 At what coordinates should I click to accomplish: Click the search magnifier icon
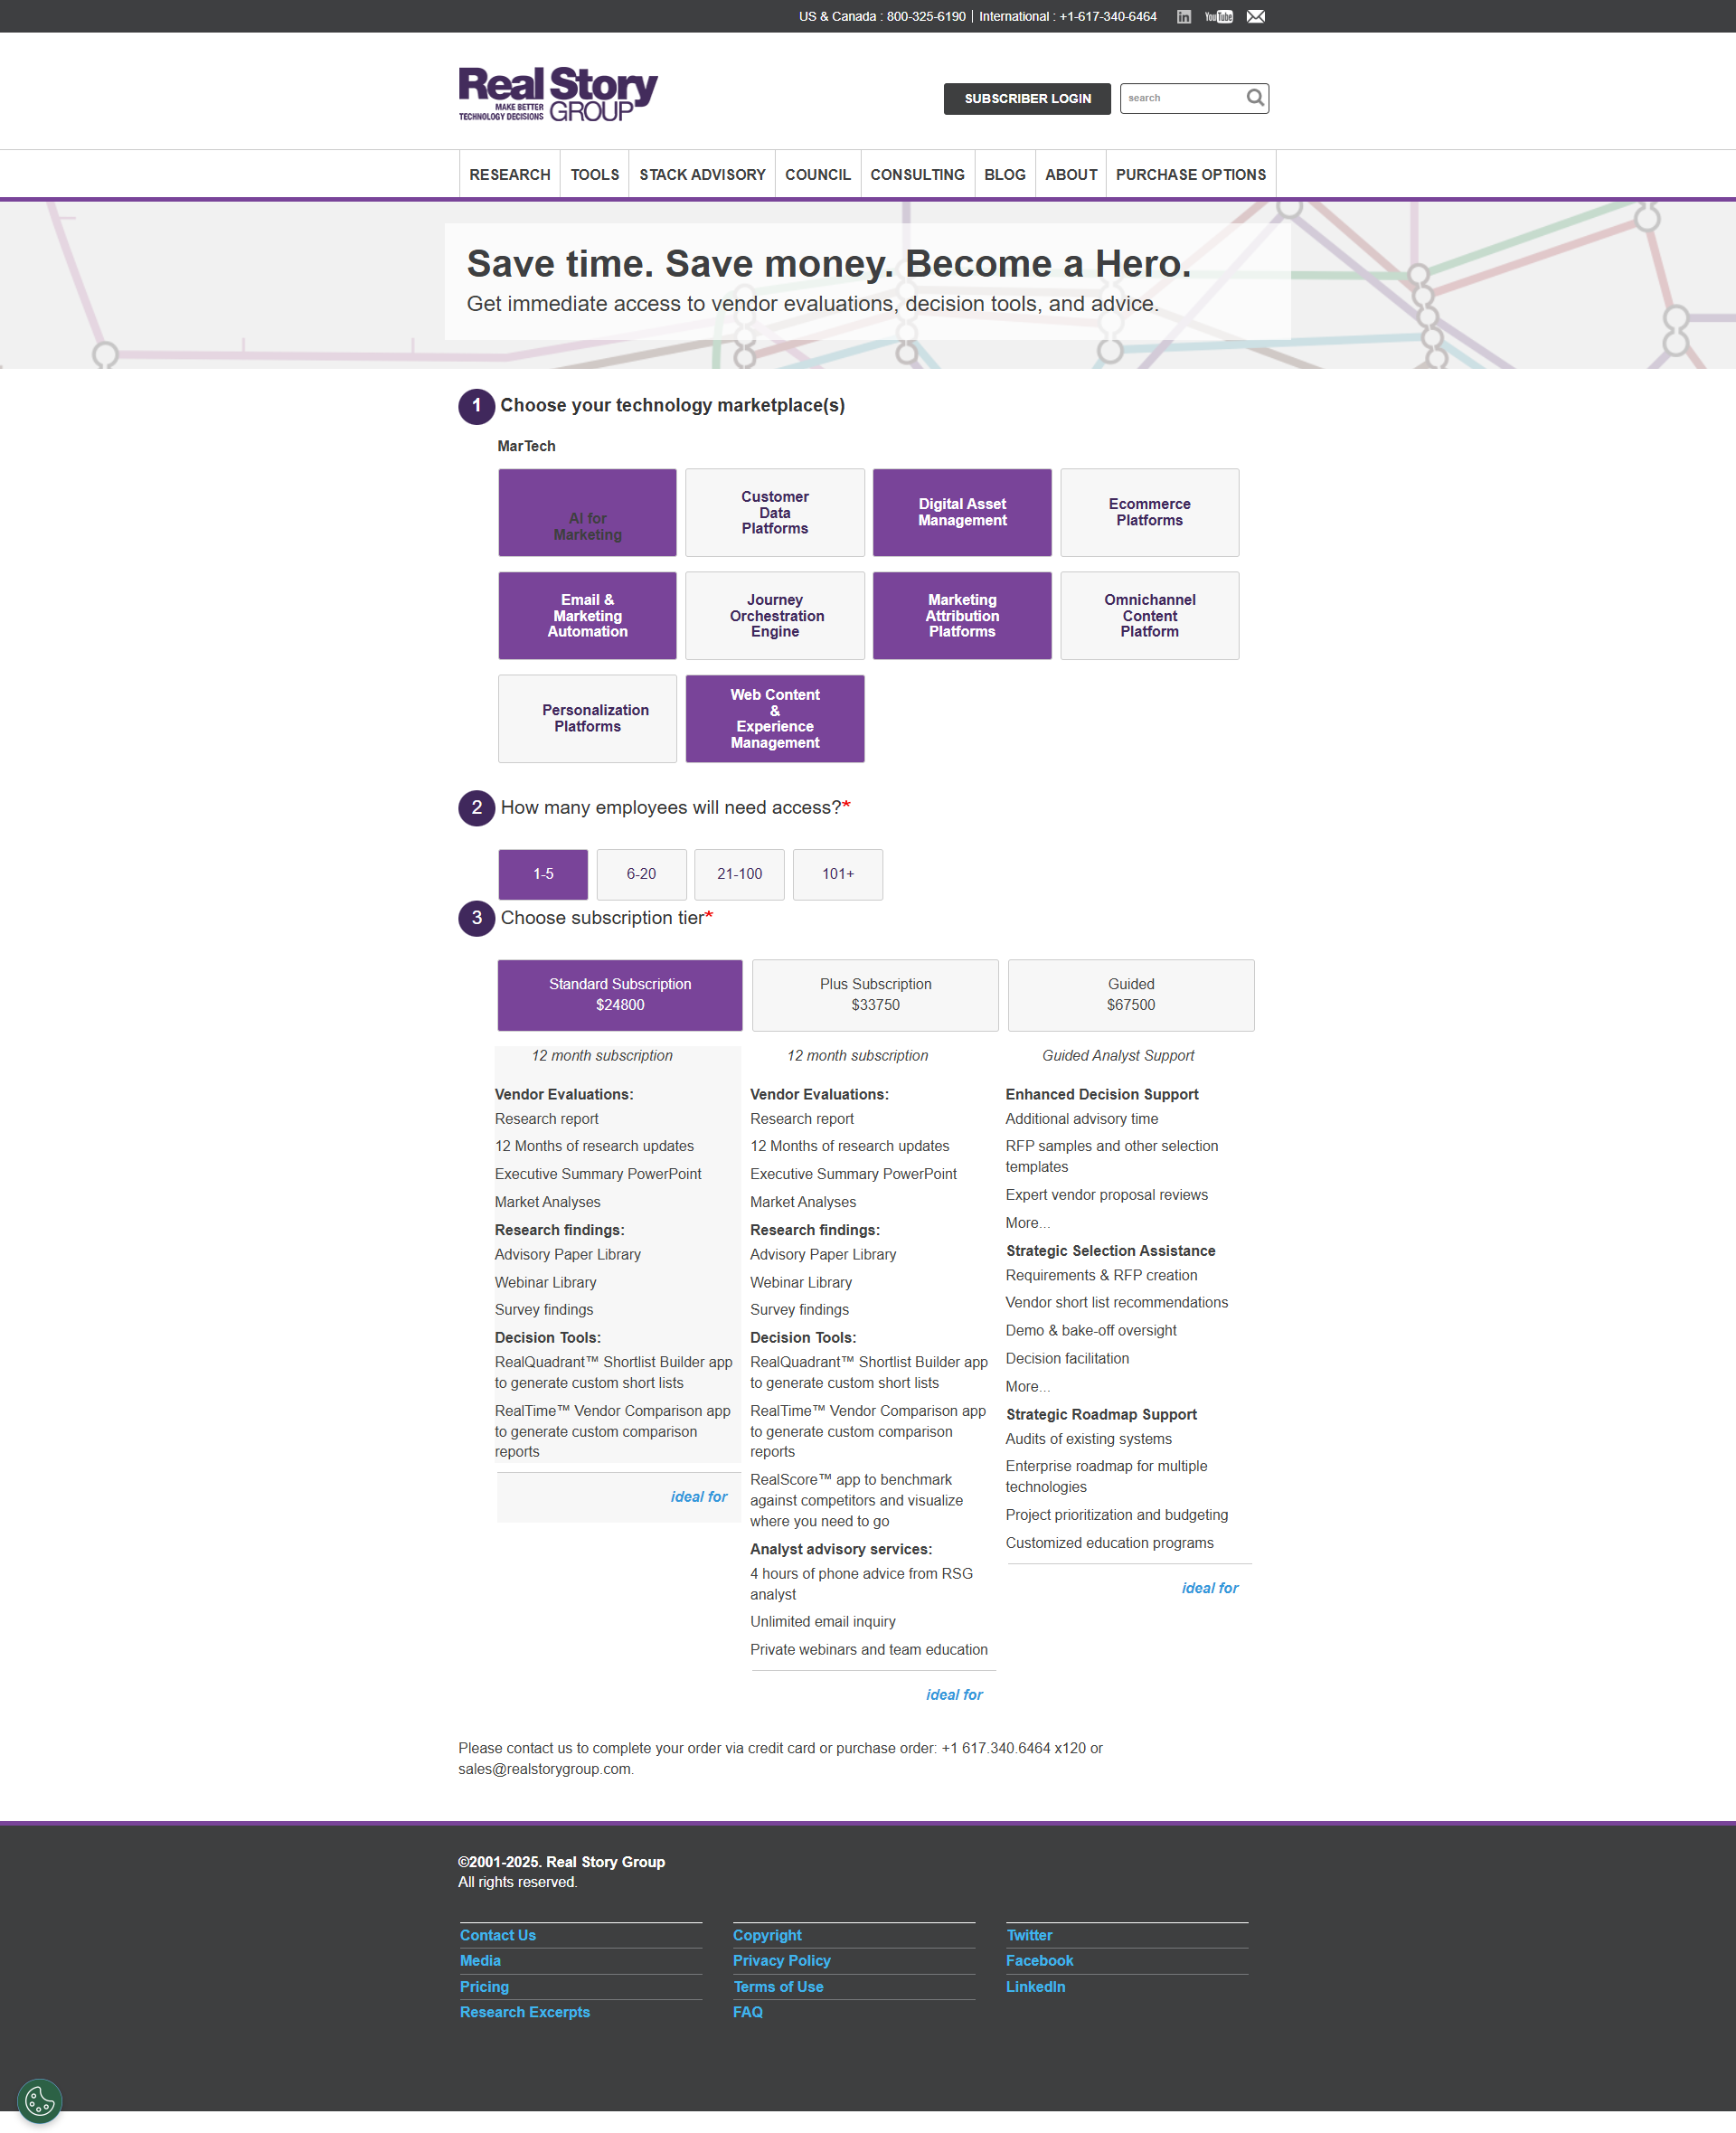tap(1254, 98)
